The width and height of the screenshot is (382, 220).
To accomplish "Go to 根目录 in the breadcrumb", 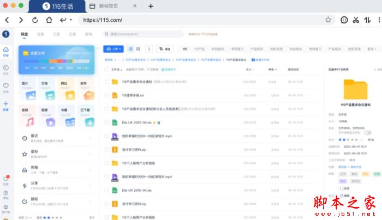I will click(x=109, y=60).
